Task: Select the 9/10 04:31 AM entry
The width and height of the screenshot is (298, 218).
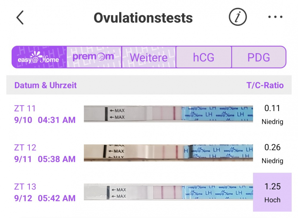Action: [x=45, y=120]
